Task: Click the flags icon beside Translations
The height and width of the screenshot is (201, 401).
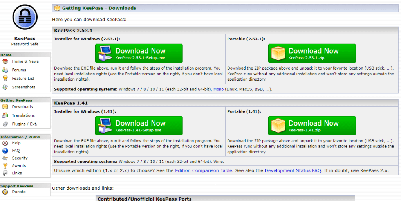Action: coord(5,115)
